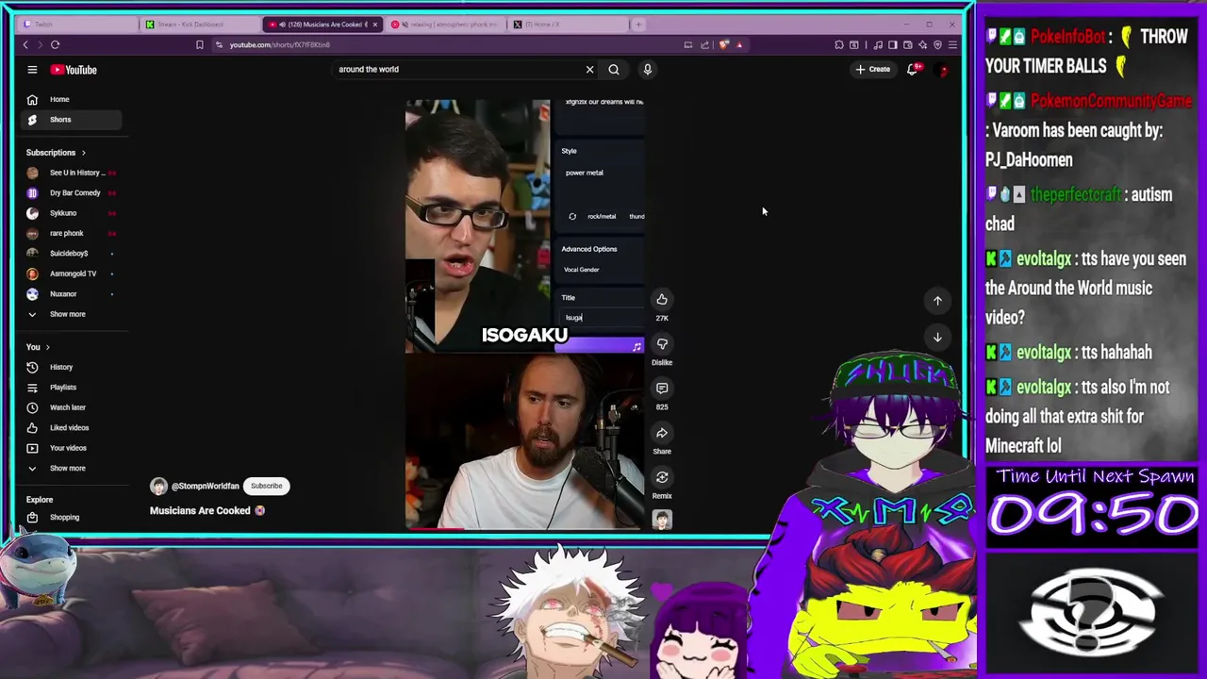Image resolution: width=1207 pixels, height=679 pixels.
Task: Subscribe to @StompnWorldfan
Action: tap(266, 487)
